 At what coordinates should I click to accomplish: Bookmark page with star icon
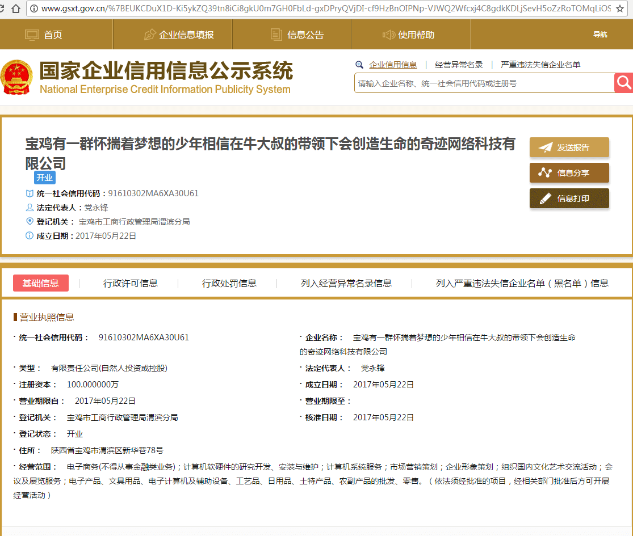(x=620, y=9)
